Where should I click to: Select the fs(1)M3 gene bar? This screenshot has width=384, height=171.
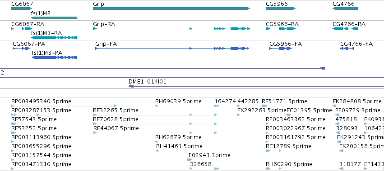[x=54, y=18]
